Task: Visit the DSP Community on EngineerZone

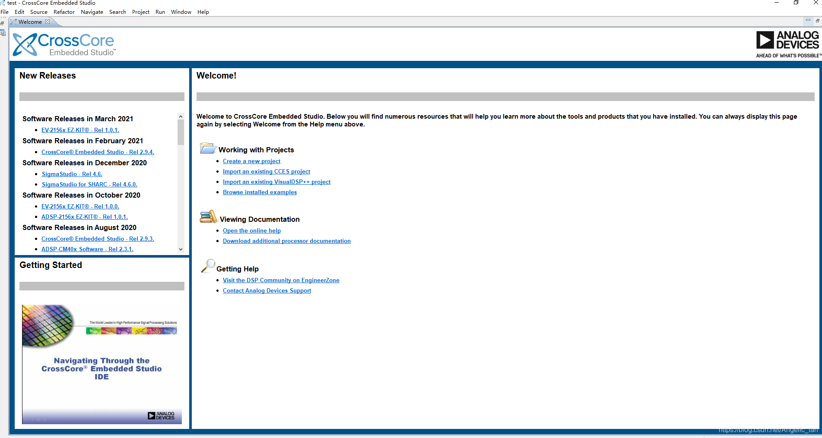Action: click(281, 280)
